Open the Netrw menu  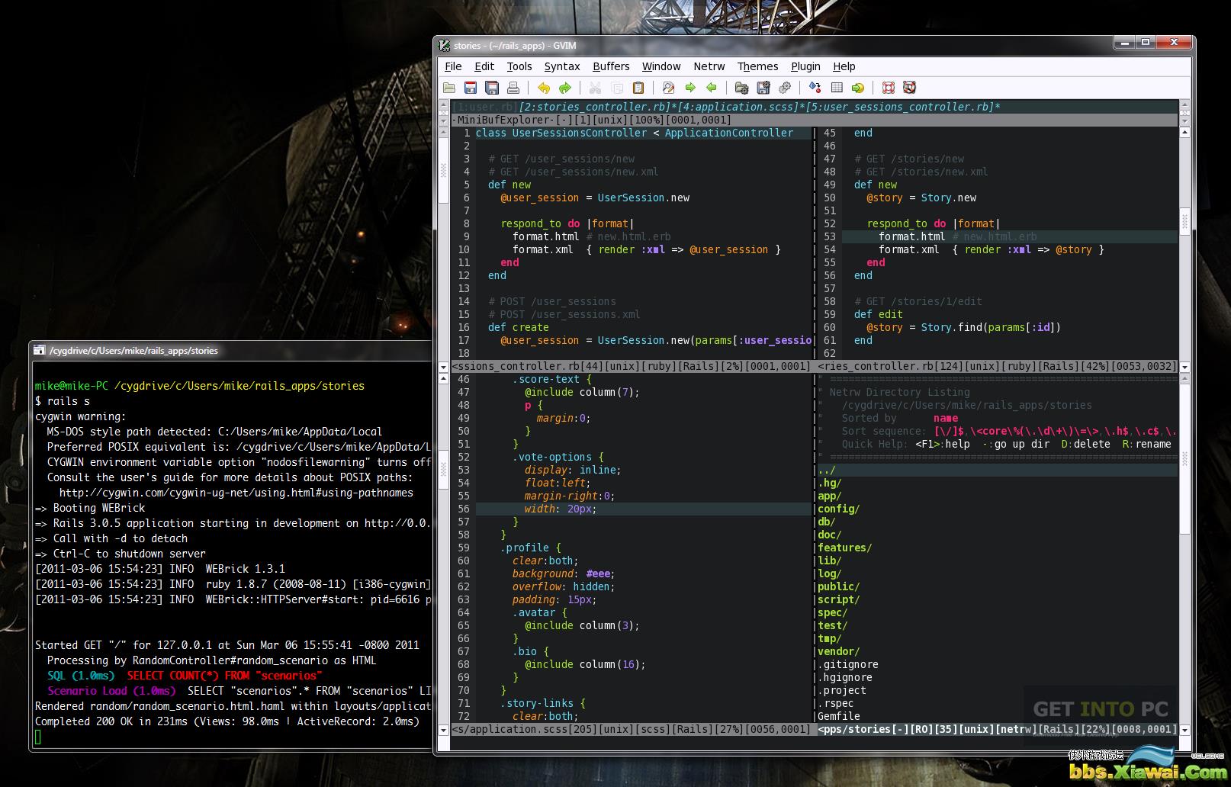(709, 66)
